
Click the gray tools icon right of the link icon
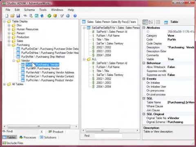click(x=31, y=16)
